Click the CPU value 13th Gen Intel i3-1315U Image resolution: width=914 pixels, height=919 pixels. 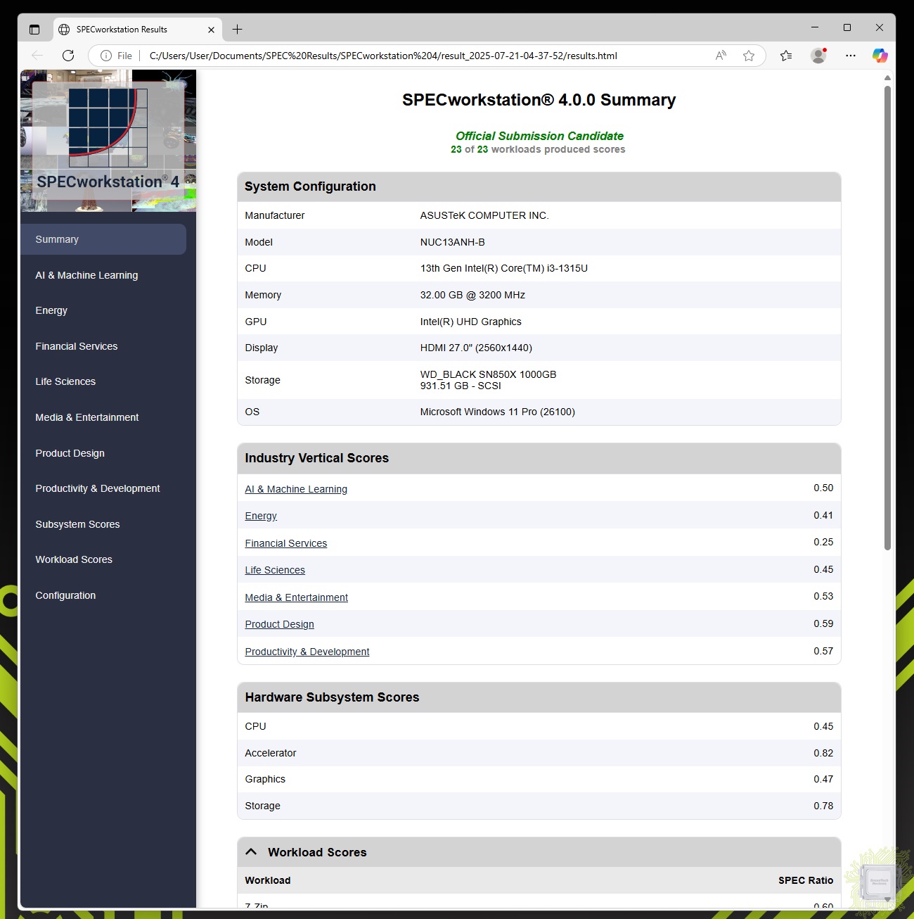[x=504, y=268]
